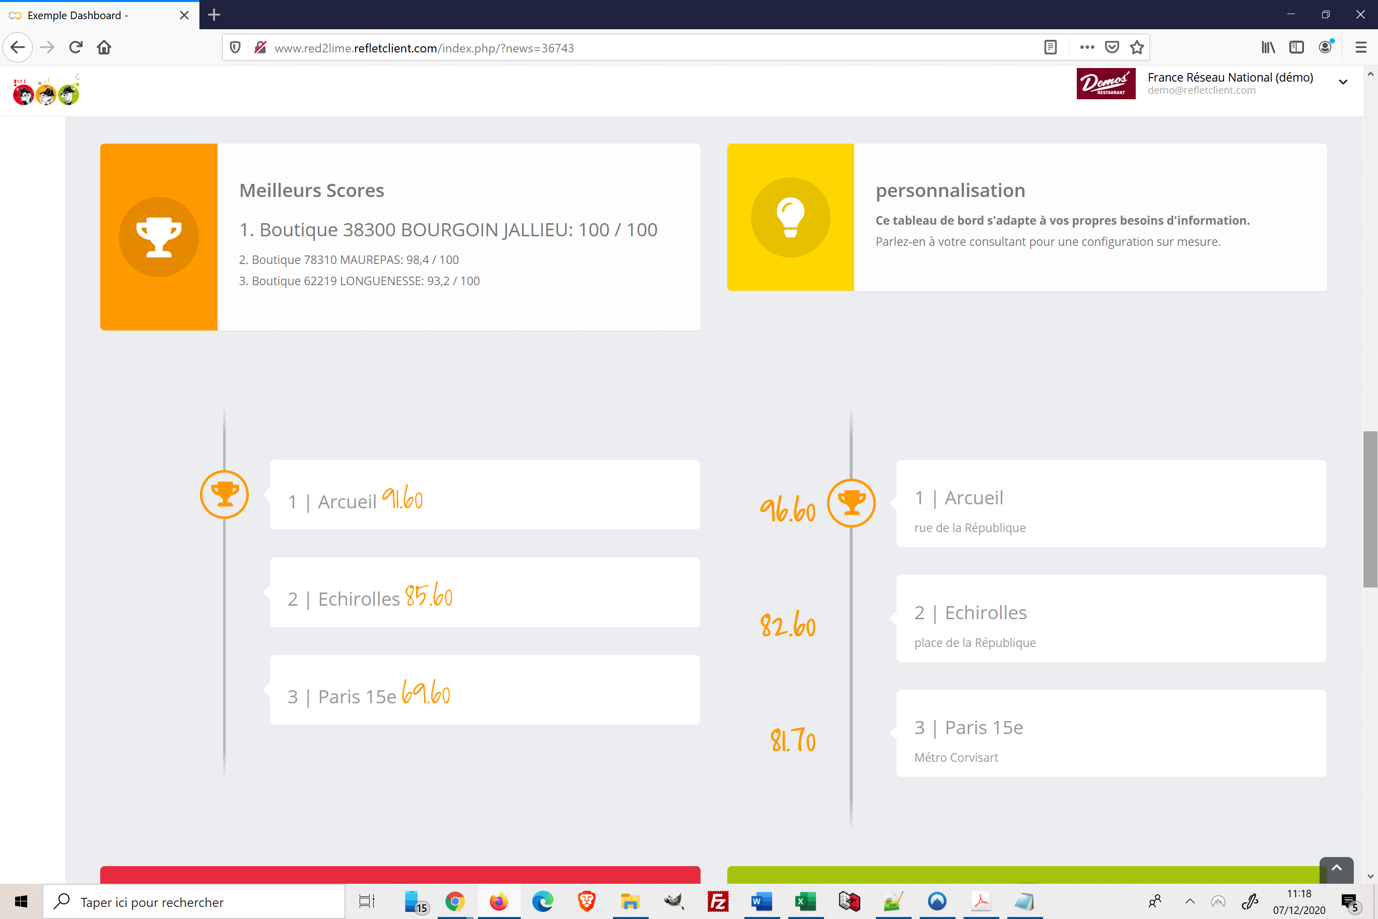Click the 1 | Arcueil rue de la République card
The image size is (1378, 919).
[x=1111, y=503]
